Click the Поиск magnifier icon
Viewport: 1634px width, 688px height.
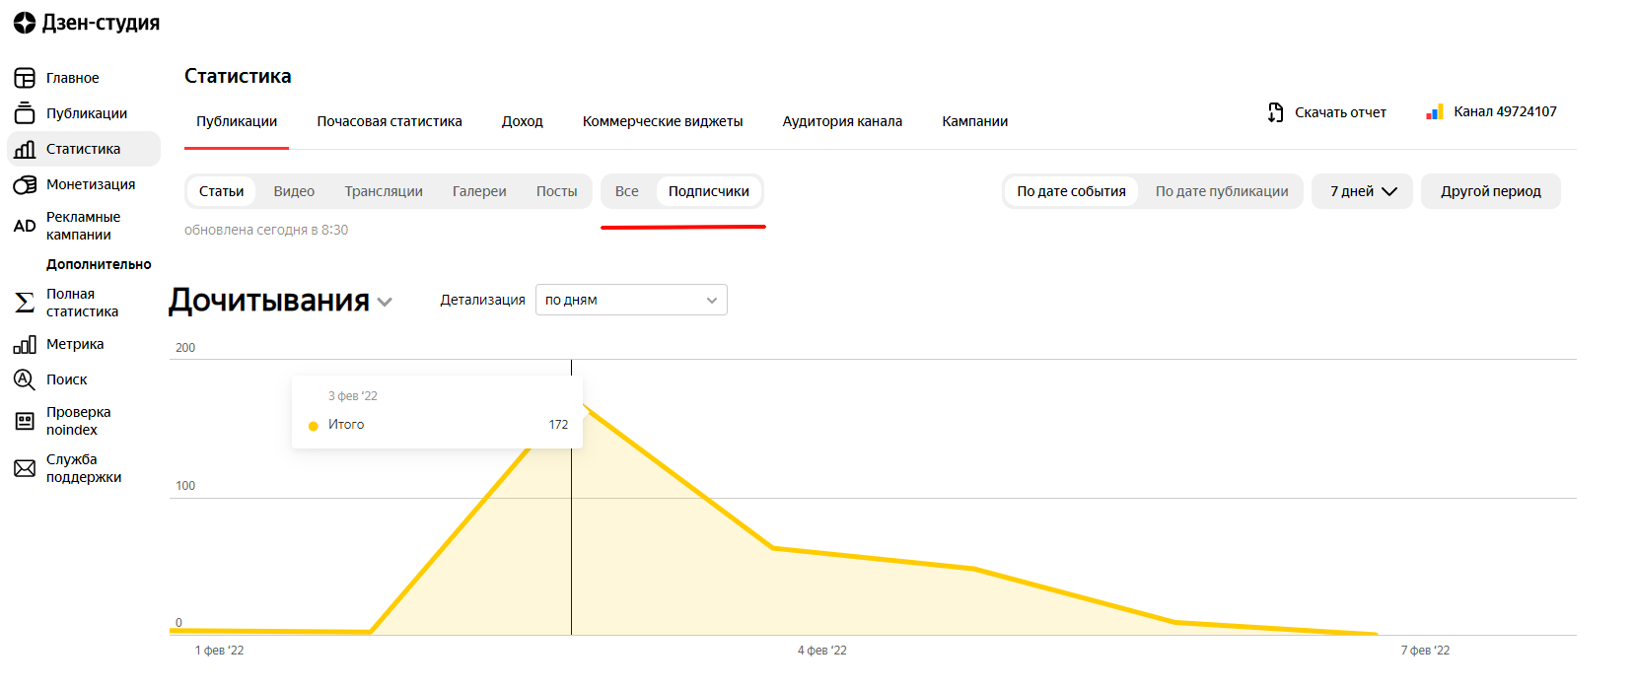(25, 379)
